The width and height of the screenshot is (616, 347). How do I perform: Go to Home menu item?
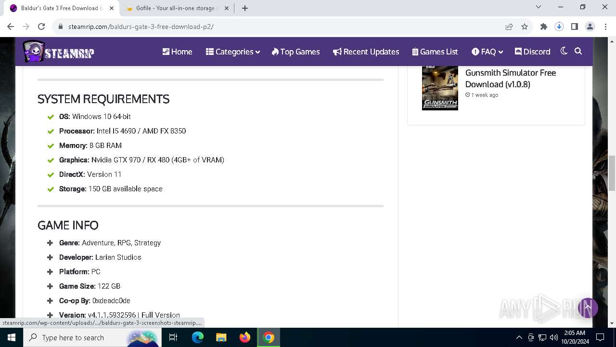tap(177, 52)
